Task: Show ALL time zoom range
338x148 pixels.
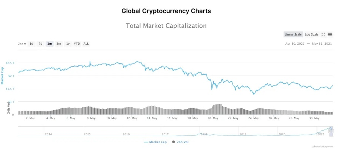Action: 86,44
